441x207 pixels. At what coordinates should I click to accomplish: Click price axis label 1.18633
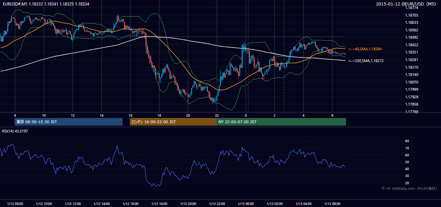click(412, 23)
